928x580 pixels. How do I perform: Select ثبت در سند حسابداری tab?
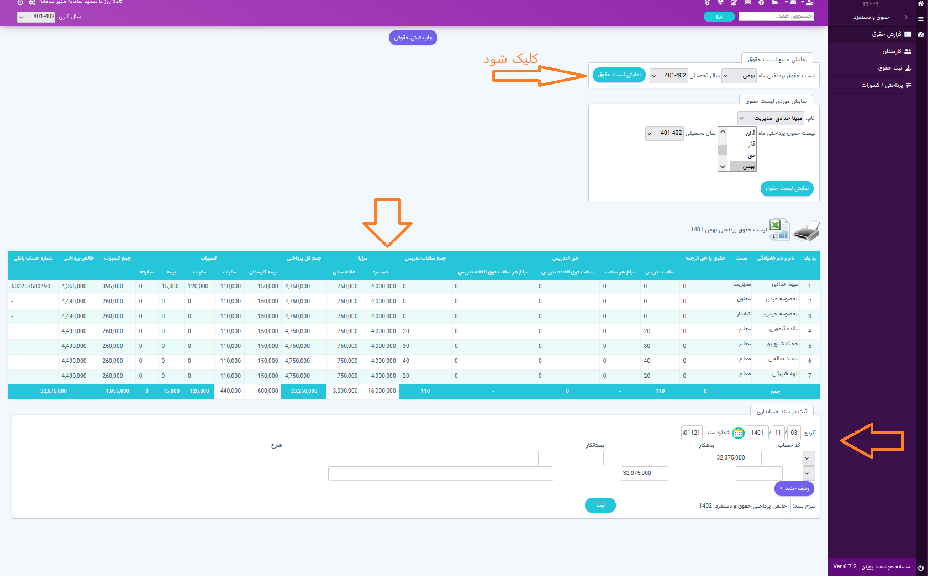click(x=781, y=411)
